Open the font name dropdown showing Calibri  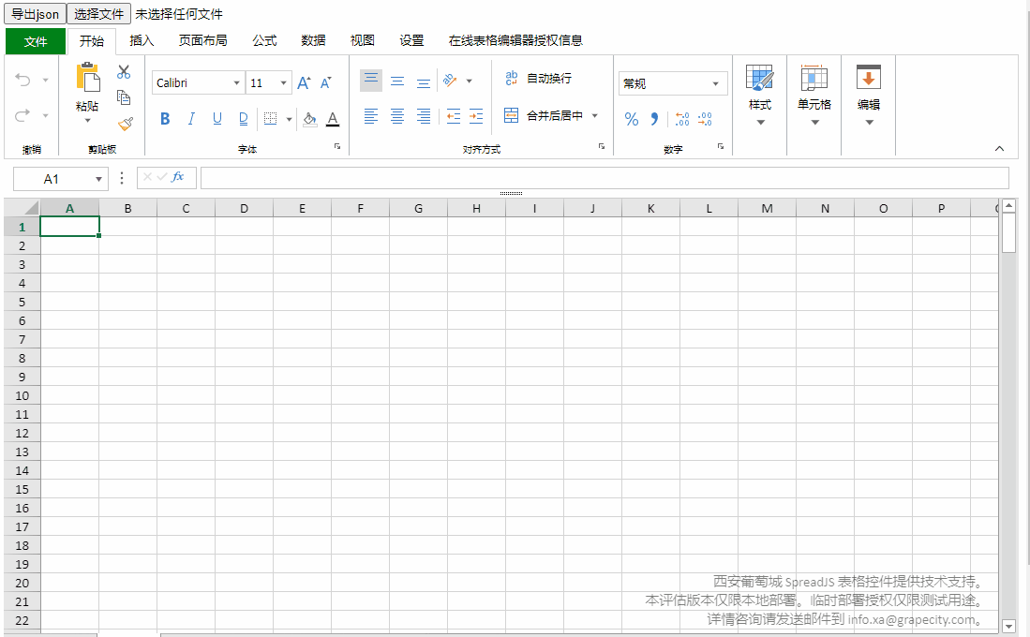tap(237, 82)
